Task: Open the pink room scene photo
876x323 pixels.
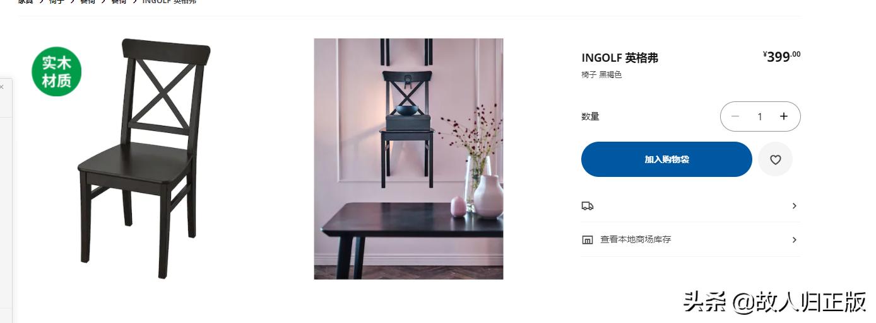Action: pos(408,159)
